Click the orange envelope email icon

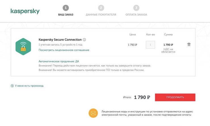coord(93,113)
